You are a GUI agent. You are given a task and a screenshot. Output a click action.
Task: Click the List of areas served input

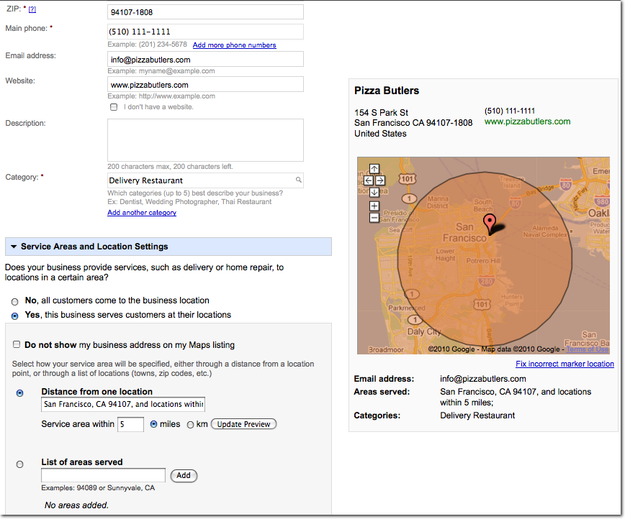point(103,475)
